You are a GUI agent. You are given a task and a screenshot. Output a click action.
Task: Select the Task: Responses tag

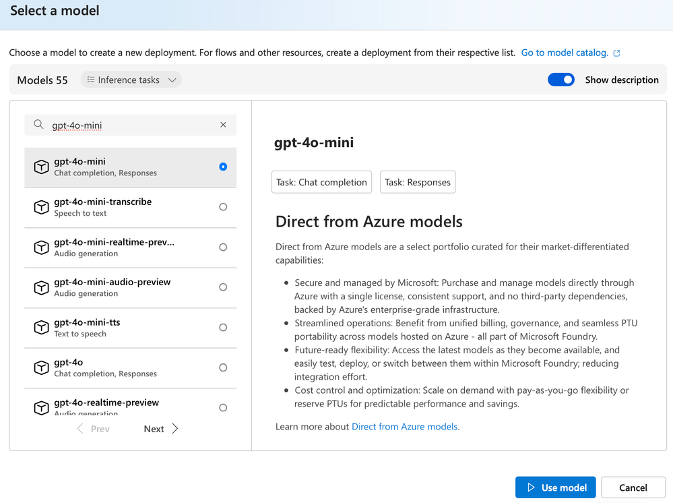point(418,182)
